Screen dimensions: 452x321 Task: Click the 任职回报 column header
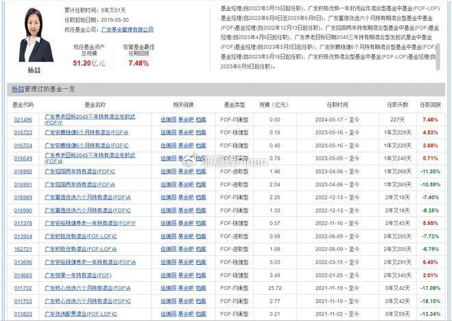(x=430, y=105)
